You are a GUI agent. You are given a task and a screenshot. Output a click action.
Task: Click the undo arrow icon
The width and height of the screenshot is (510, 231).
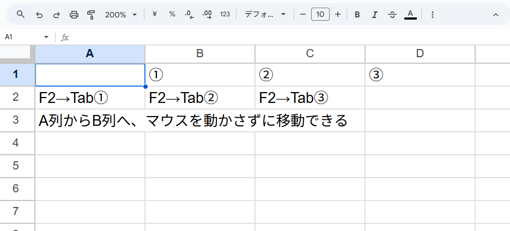click(39, 15)
